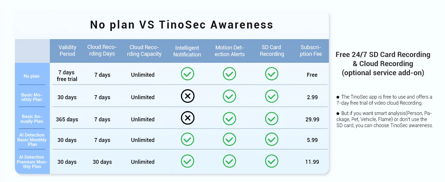Click the No plan Intelligent Notification checkmark
Screen dimensions: 445x182
tap(188, 74)
